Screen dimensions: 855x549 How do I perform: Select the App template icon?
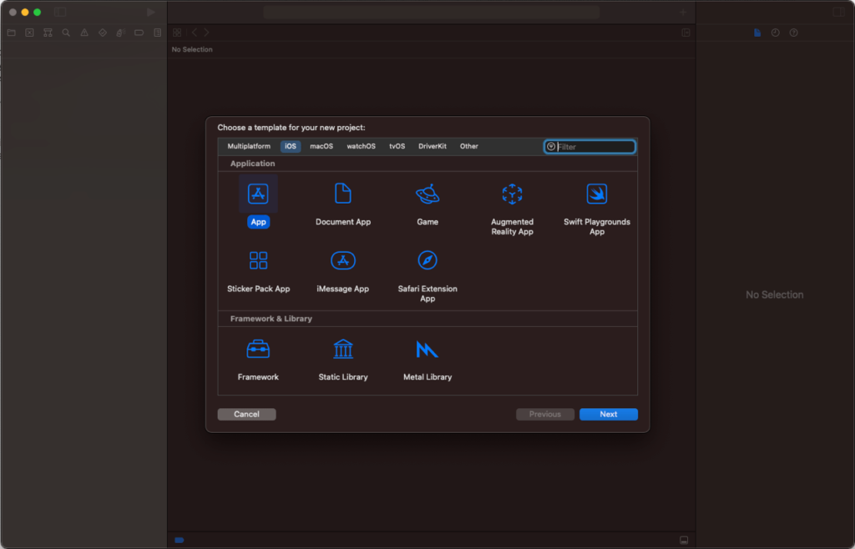258,194
